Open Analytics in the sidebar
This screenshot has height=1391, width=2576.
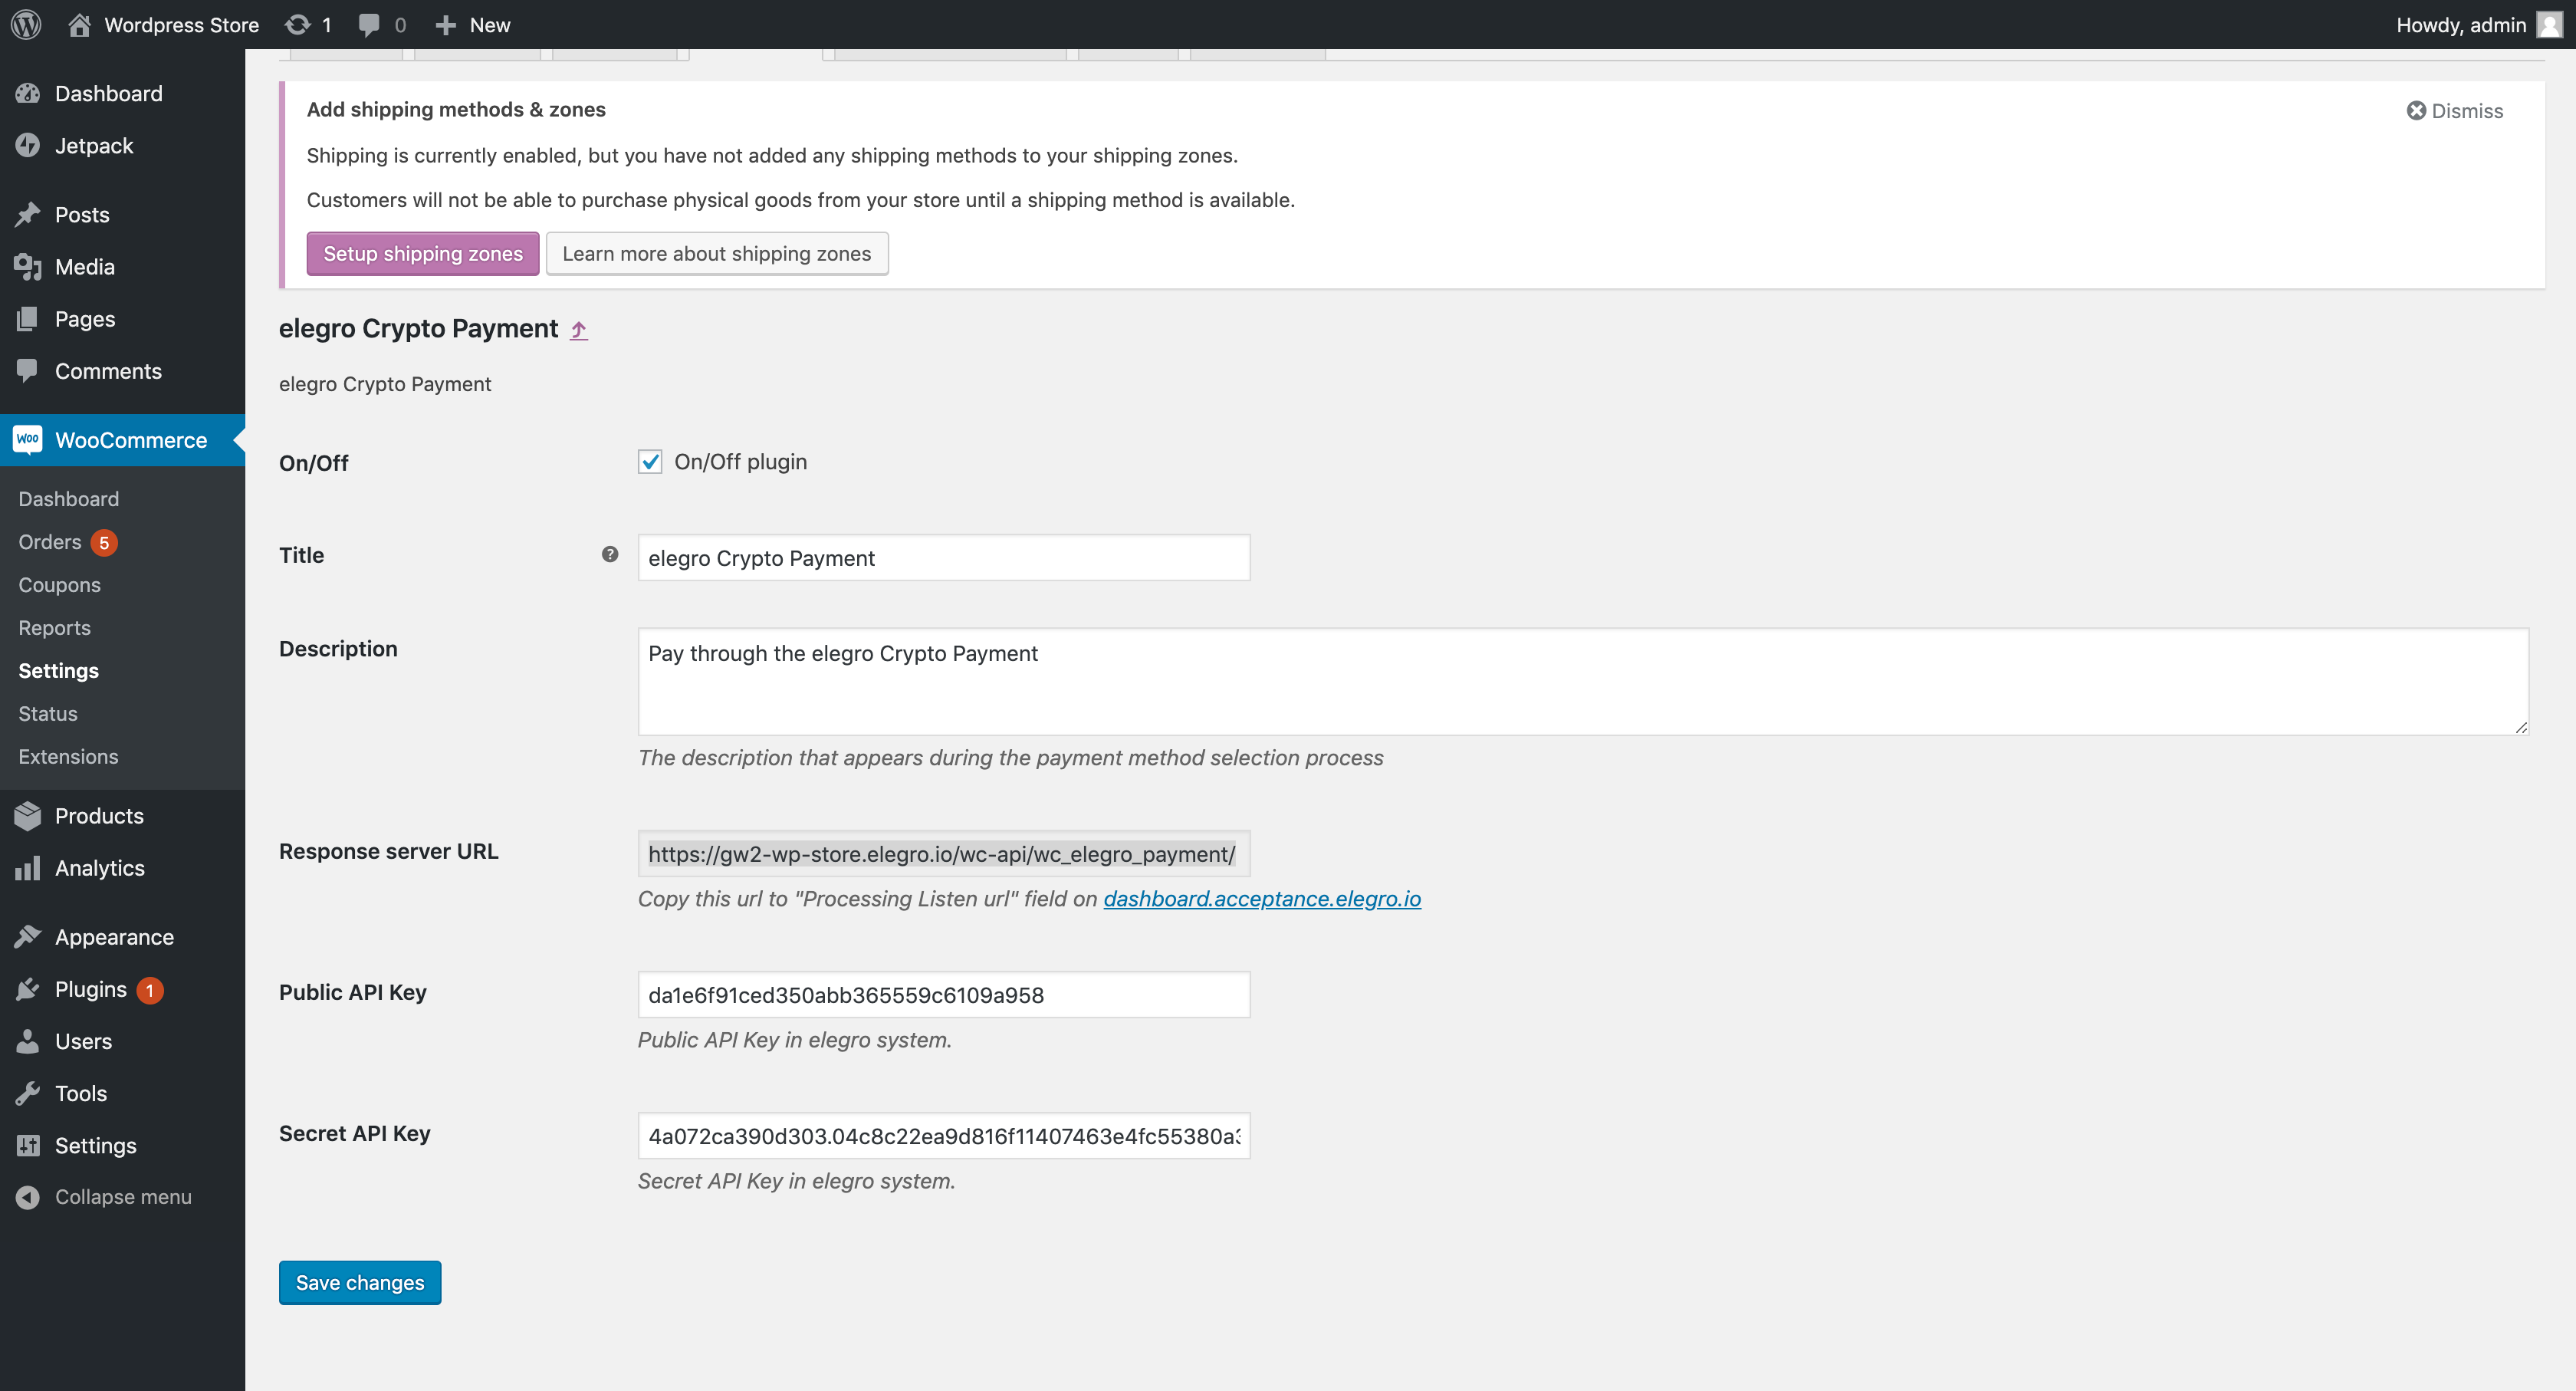[99, 867]
